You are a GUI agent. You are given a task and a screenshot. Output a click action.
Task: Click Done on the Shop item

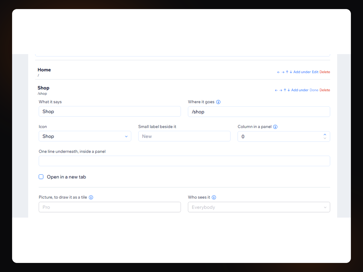pos(314,90)
